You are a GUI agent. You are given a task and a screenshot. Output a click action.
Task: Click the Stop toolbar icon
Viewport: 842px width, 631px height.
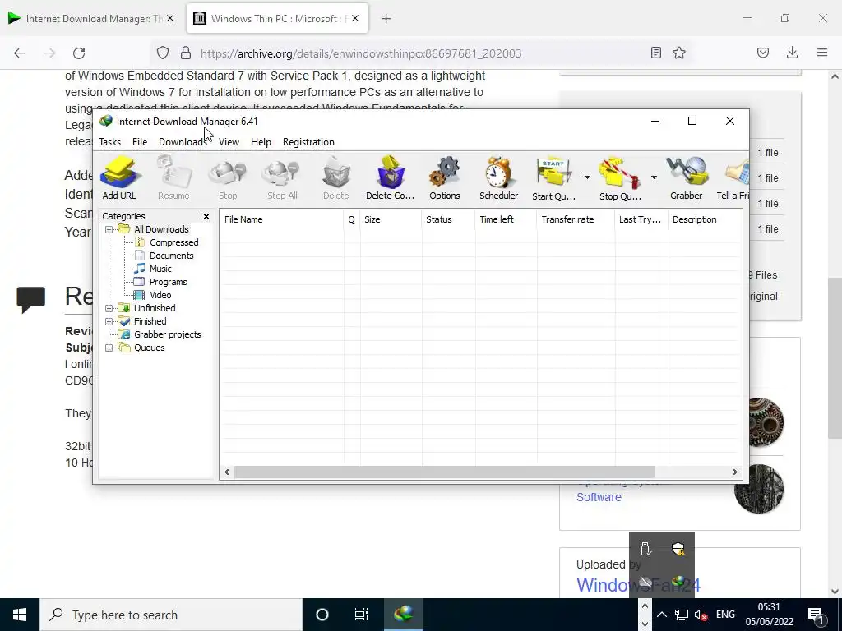click(228, 178)
